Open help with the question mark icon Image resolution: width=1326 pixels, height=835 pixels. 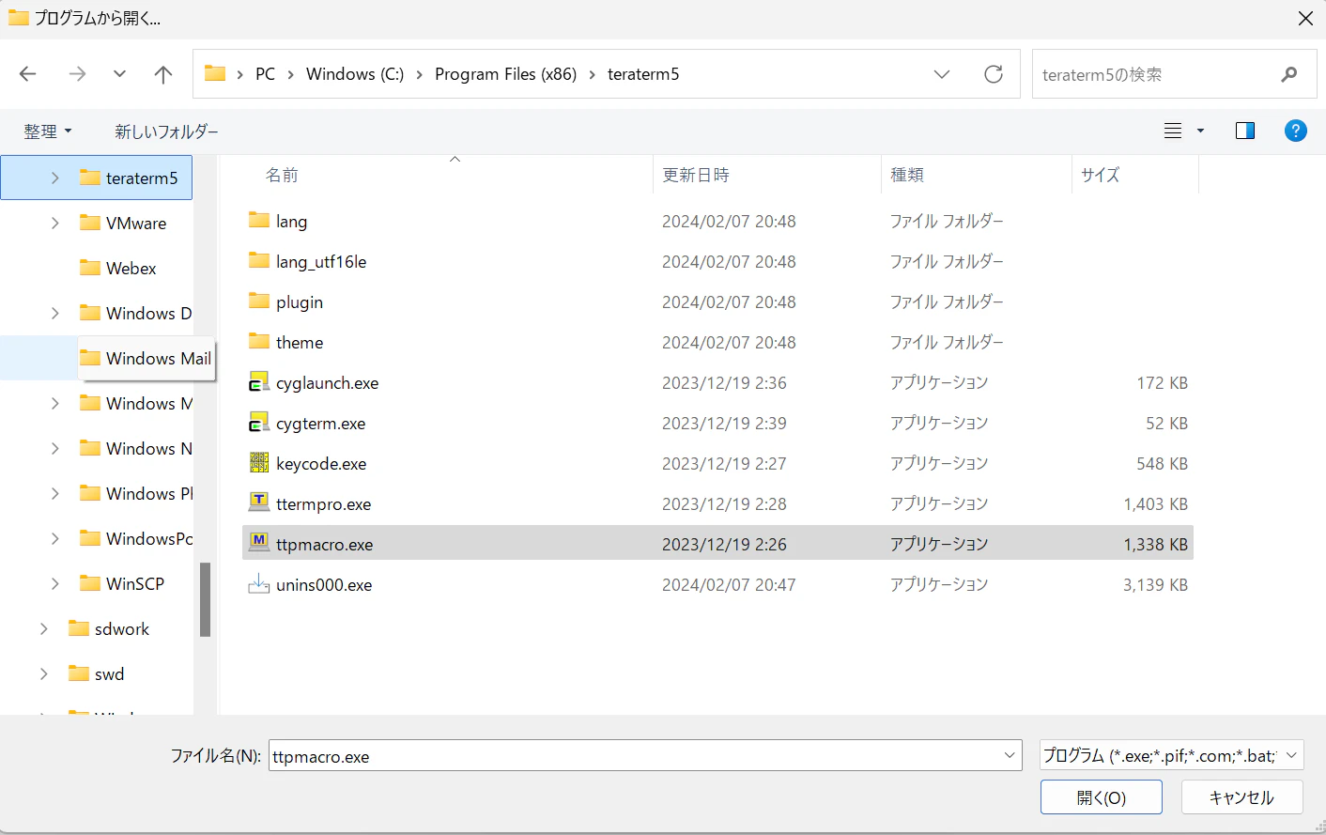click(x=1295, y=131)
